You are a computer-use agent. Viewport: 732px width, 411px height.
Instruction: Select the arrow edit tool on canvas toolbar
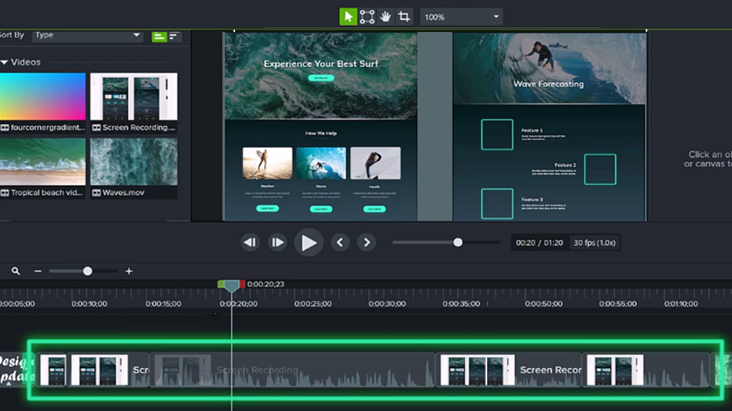(348, 17)
